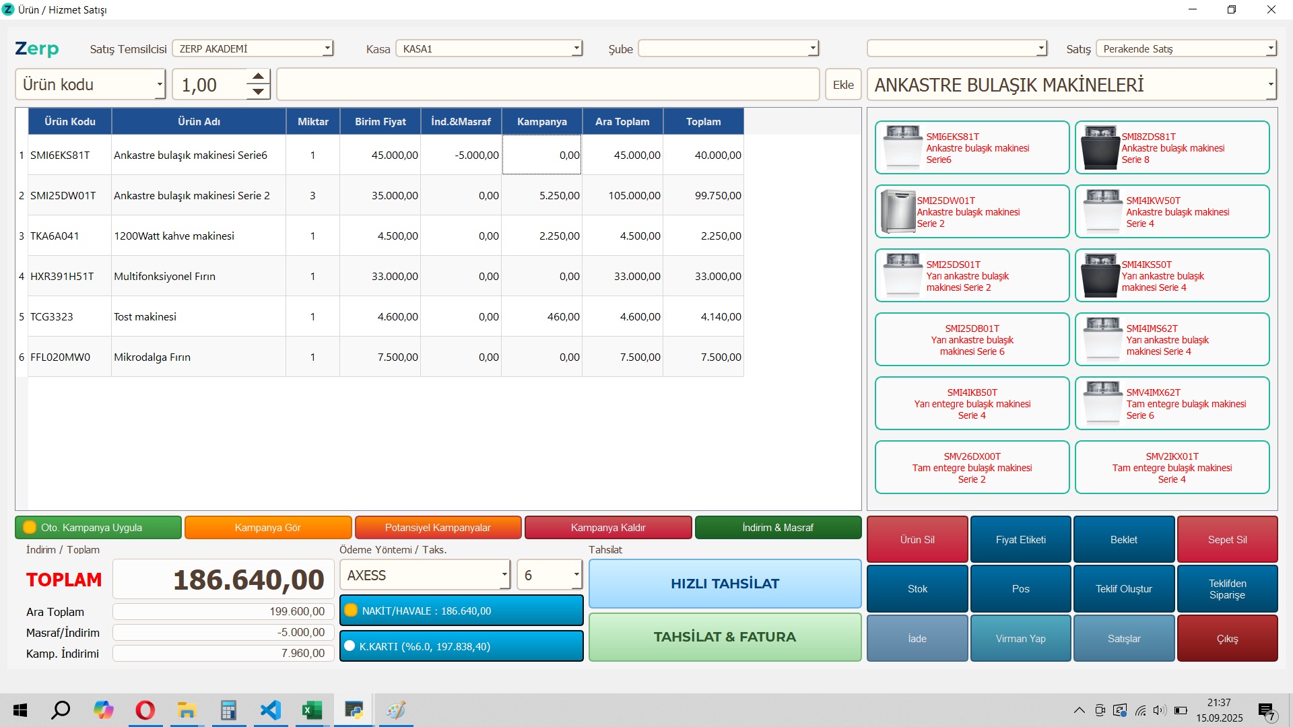
Task: Select NAKİT/HAVALE payment radio option
Action: pos(350,611)
